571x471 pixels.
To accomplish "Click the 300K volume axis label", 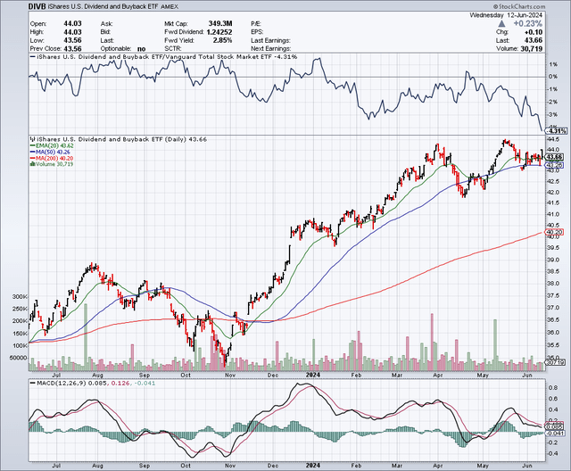I will (x=20, y=297).
